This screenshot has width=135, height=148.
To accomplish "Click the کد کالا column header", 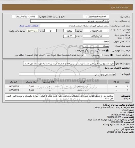I will click(x=116, y=82).
